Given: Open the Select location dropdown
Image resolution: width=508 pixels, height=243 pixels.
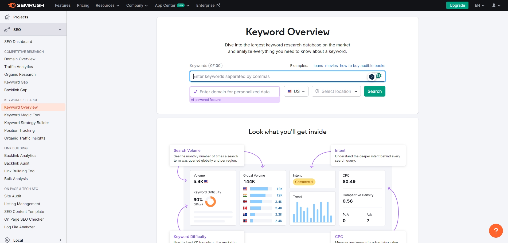Looking at the screenshot, I should click(x=336, y=91).
